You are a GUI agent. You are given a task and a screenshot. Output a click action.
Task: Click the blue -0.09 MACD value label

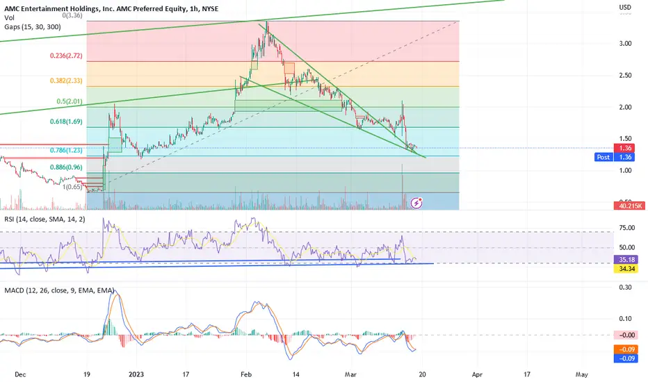click(x=626, y=358)
